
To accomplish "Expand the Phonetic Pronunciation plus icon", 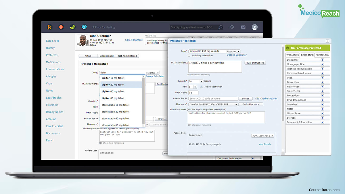I will [x=322, y=69].
